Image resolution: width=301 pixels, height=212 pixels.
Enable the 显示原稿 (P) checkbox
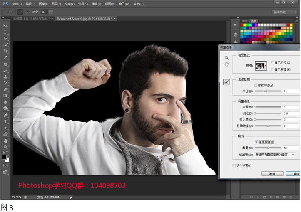click(x=272, y=69)
